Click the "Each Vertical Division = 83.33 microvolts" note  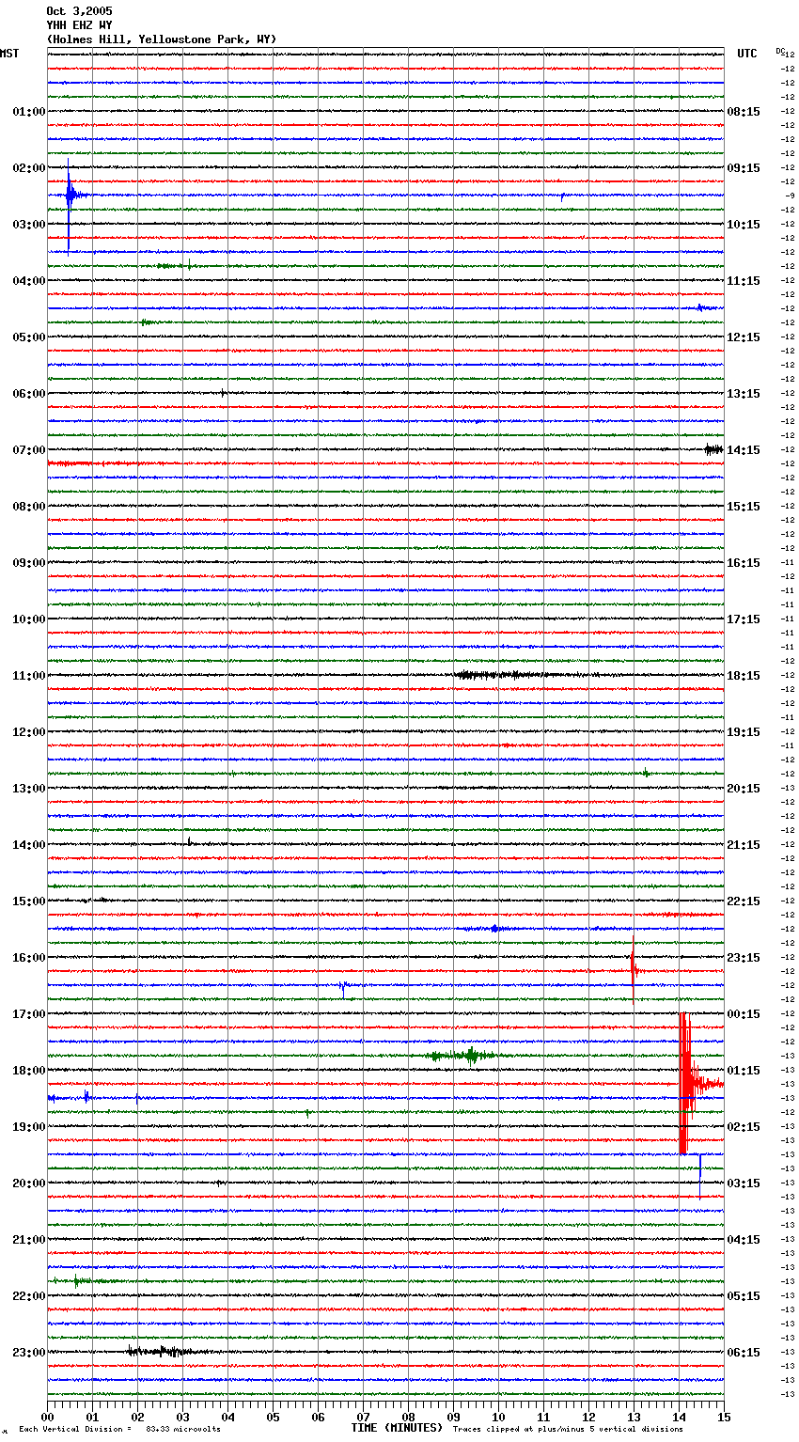pyautogui.click(x=119, y=1429)
